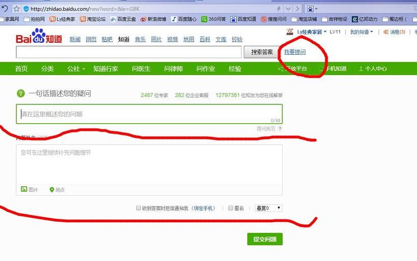The height and width of the screenshot is (261, 417).
Task: Click the question title input field
Action: coord(149,114)
